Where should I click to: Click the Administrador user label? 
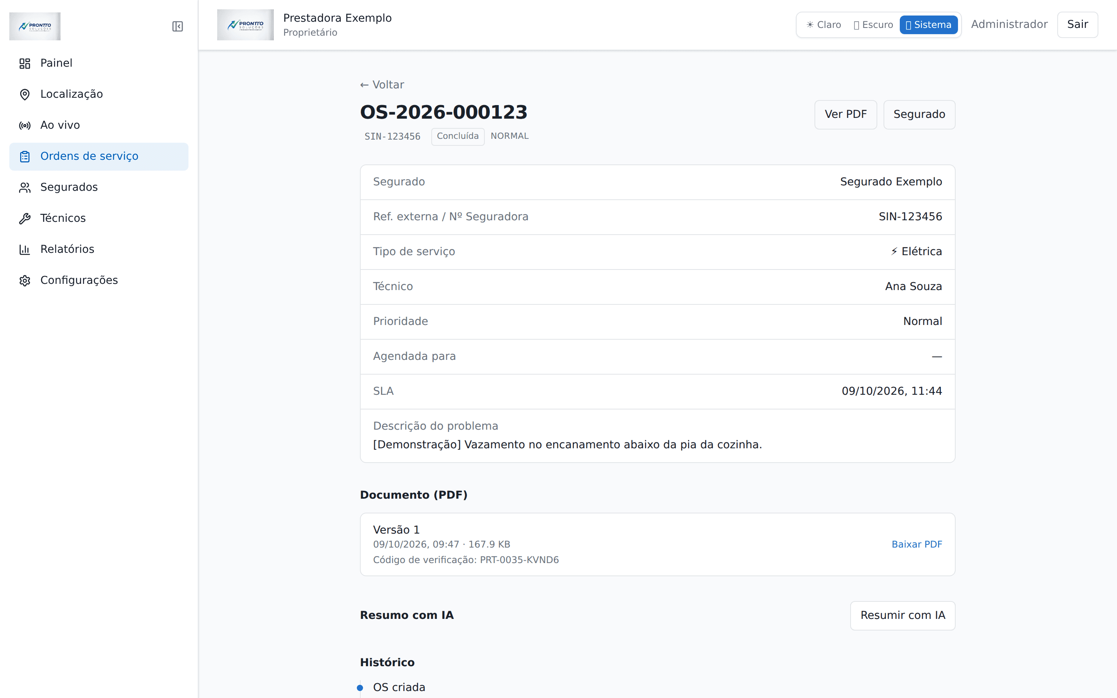tap(1009, 24)
